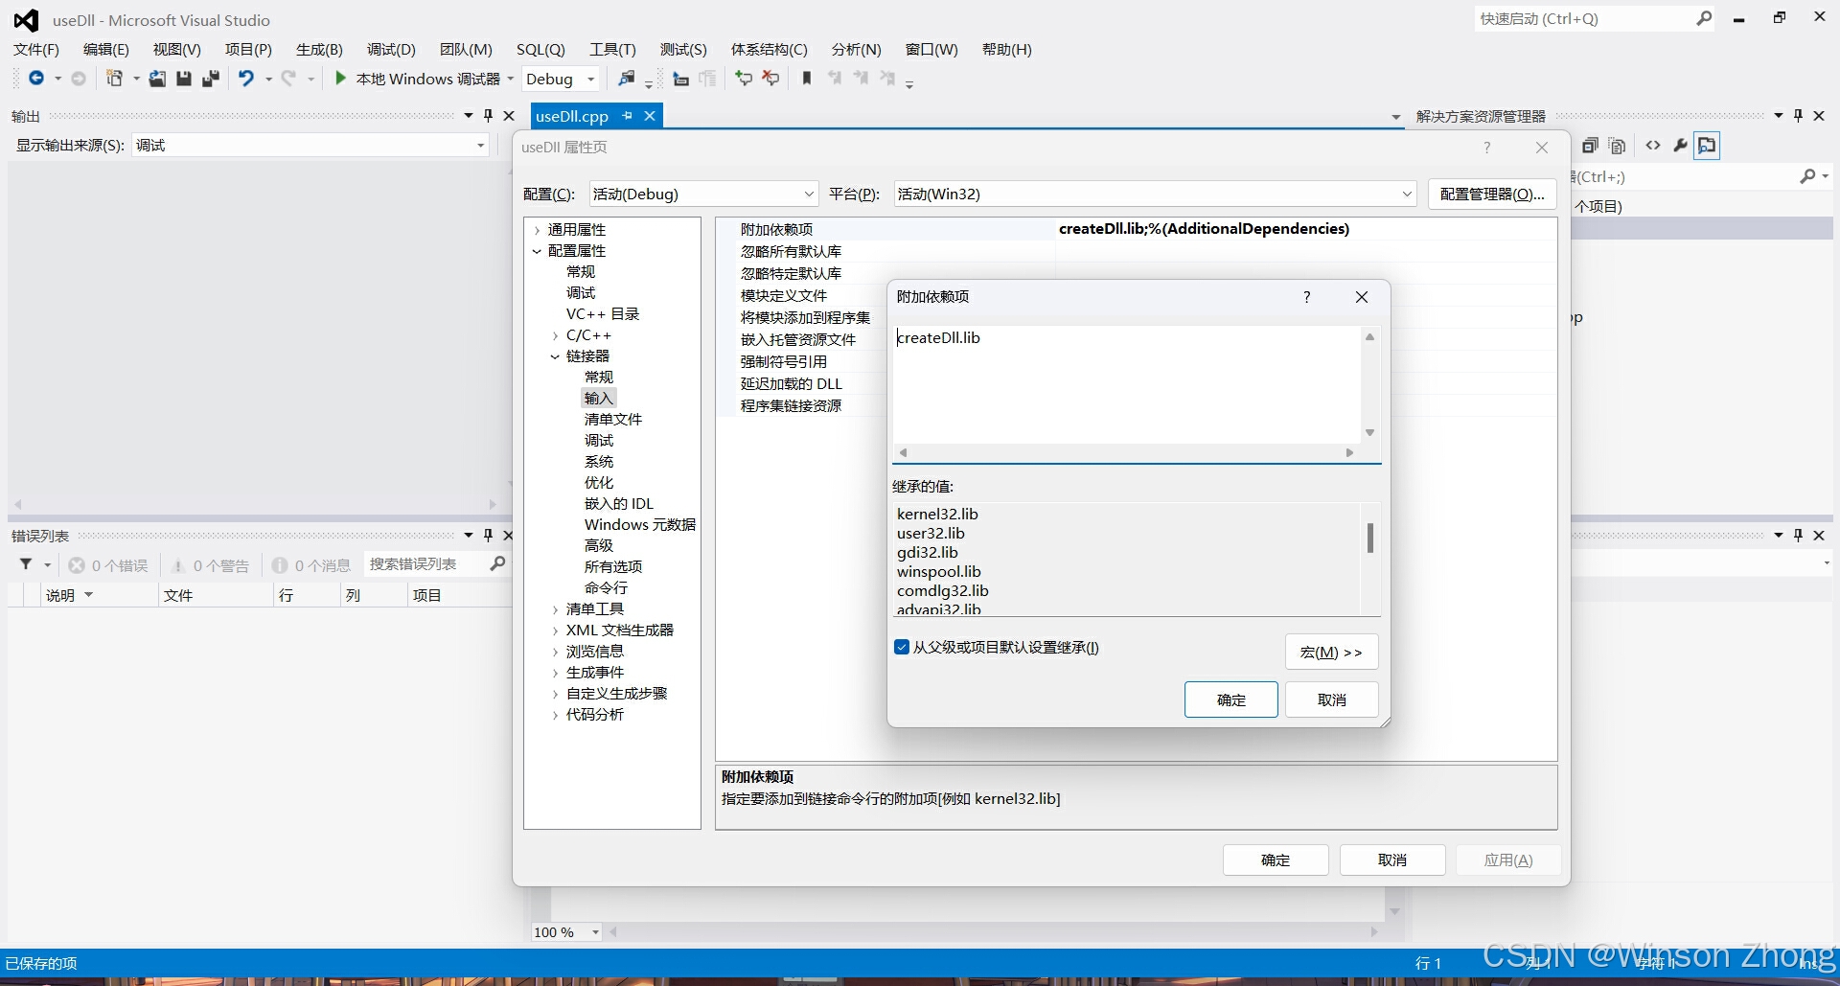
Task: Click the error list search magnifier icon
Action: 497,563
